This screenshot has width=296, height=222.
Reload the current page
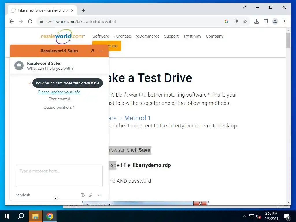[30, 21]
